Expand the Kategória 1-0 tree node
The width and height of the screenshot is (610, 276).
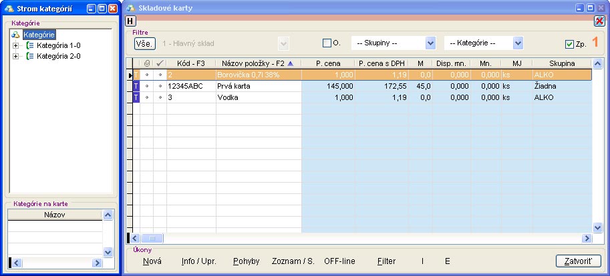click(x=15, y=45)
